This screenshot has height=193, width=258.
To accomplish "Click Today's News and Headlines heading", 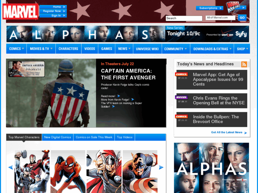I will tap(205, 64).
